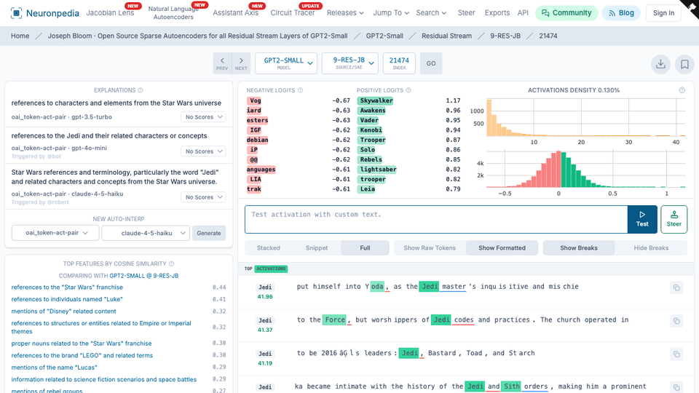Click the highlighted Sith token in activations
Viewport: 699px width, 393px height.
[x=512, y=386]
